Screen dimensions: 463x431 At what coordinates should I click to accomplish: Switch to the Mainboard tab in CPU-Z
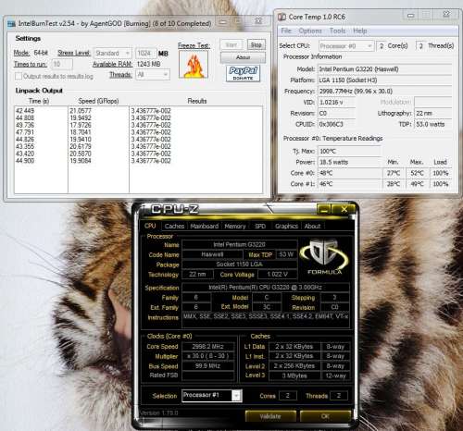204,226
